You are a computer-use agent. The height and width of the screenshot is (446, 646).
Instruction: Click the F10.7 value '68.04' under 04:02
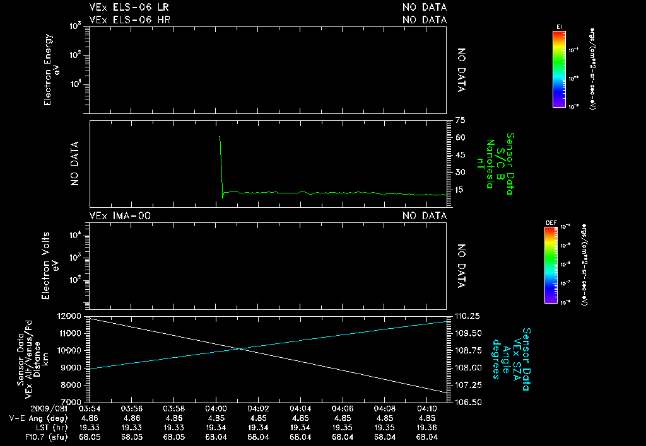point(258,437)
